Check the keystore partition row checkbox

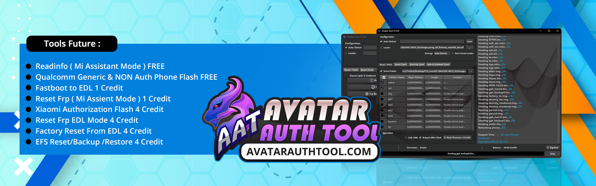(x=382, y=122)
